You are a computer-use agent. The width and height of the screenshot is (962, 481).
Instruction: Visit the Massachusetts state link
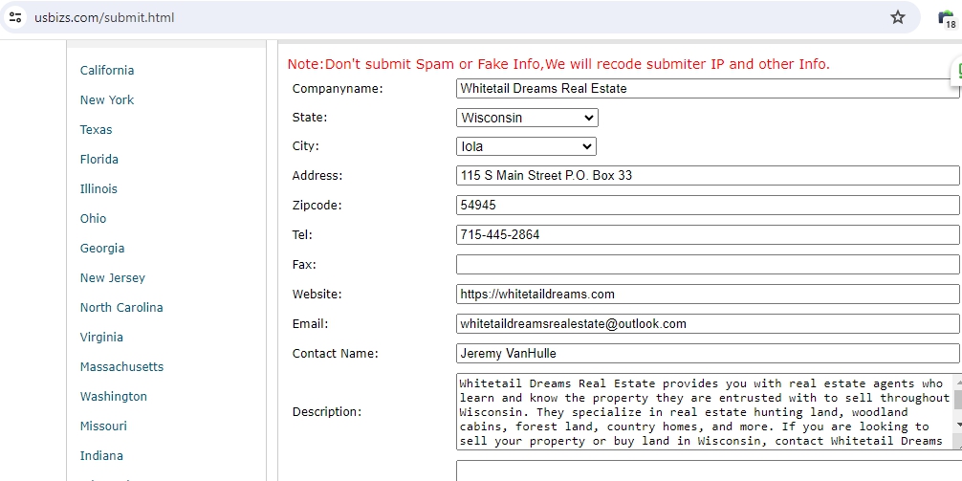tap(121, 366)
